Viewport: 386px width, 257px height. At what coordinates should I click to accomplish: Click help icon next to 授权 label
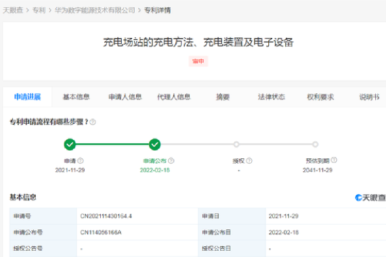(249, 161)
